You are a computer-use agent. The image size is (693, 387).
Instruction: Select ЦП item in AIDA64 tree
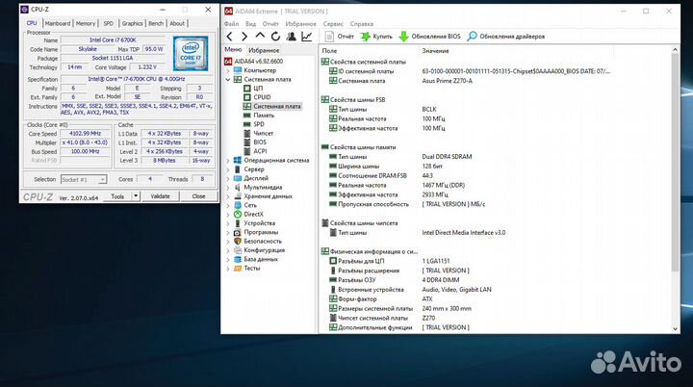click(x=253, y=88)
